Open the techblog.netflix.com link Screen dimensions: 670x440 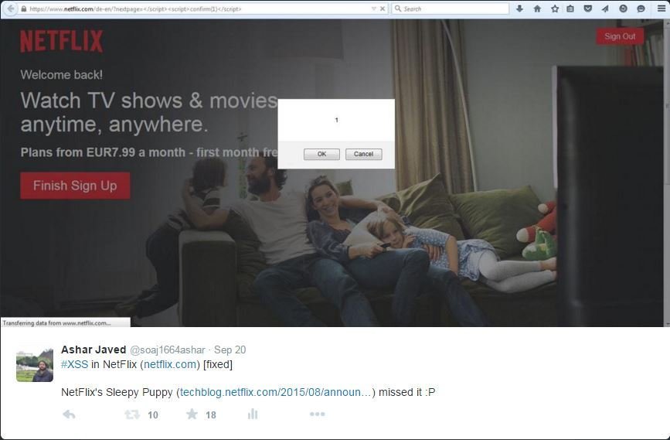276,392
